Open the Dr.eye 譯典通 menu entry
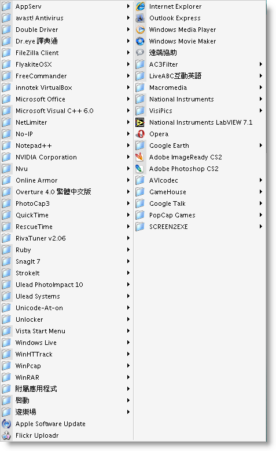The image size is (276, 451). click(x=67, y=41)
